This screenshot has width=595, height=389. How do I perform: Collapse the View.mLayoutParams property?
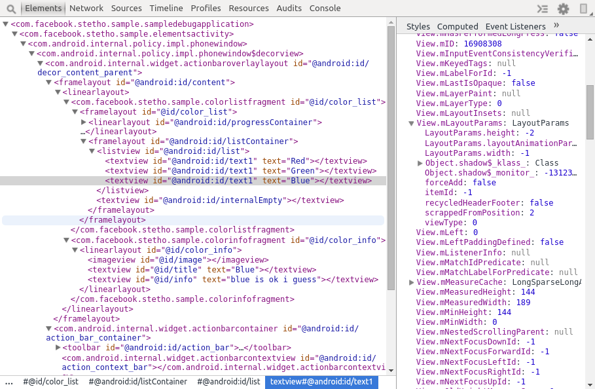(411, 123)
